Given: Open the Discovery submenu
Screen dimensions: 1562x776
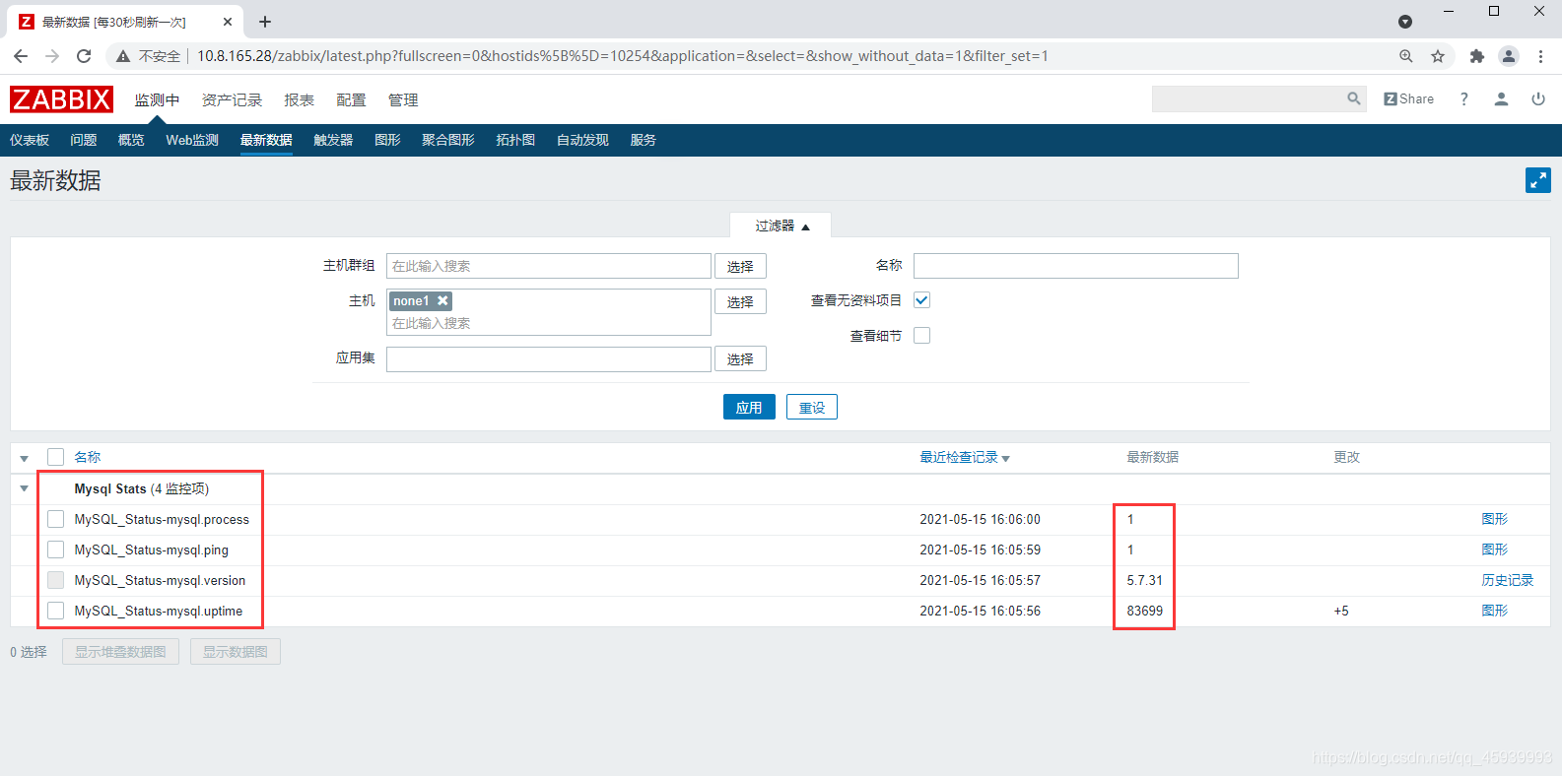Looking at the screenshot, I should click(x=582, y=140).
